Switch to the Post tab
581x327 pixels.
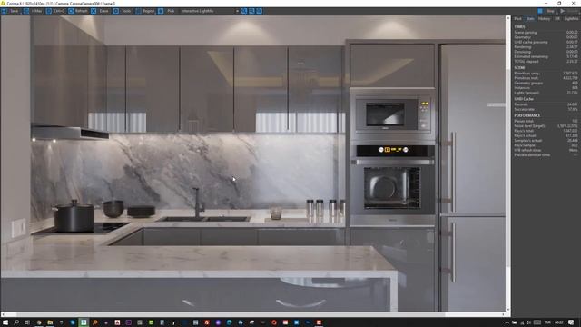pos(517,18)
